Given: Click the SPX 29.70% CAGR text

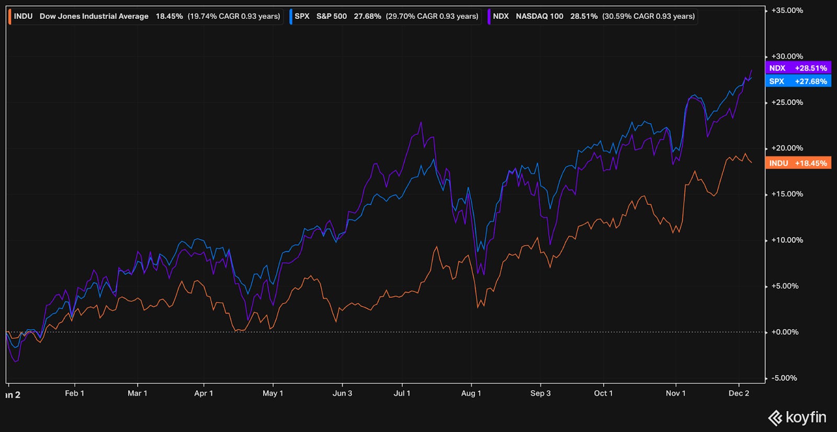Looking at the screenshot, I should pyautogui.click(x=432, y=16).
